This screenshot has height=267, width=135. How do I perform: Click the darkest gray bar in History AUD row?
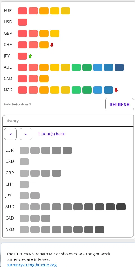pos(121,207)
